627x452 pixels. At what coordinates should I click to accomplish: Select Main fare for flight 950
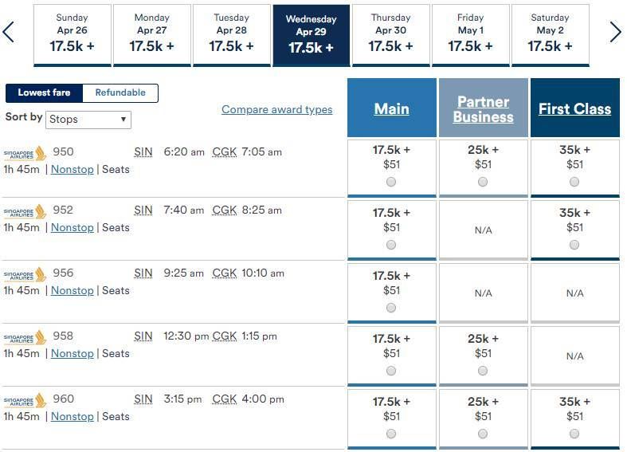point(391,182)
